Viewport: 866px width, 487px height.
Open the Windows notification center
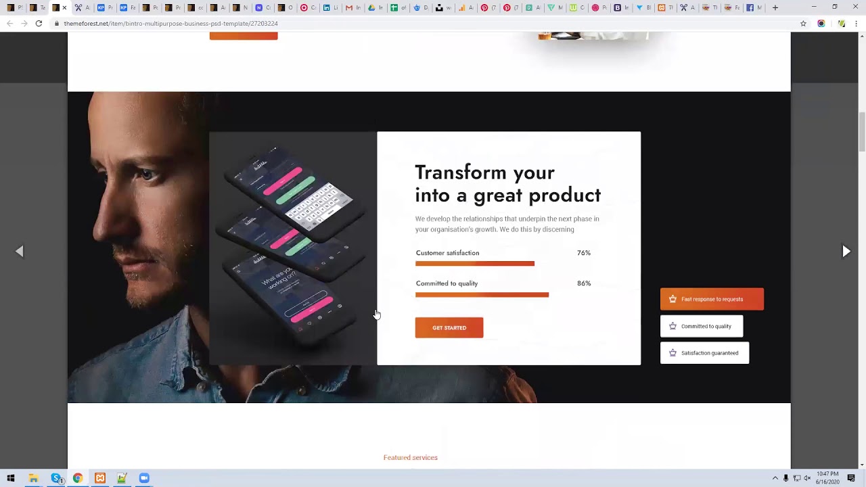tap(851, 478)
